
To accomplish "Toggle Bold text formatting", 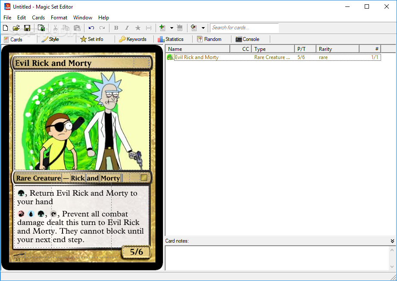I will click(116, 28).
